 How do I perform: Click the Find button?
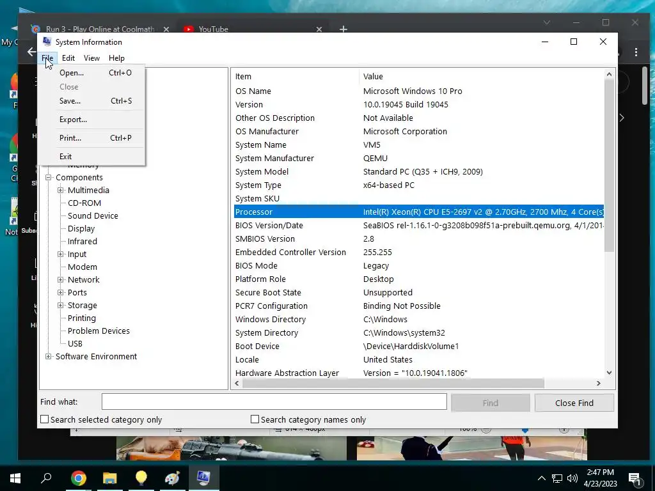click(x=491, y=403)
